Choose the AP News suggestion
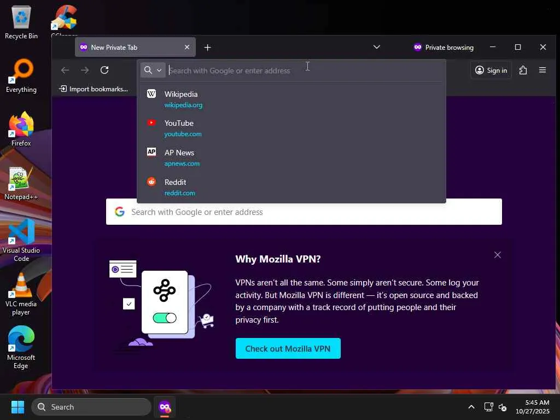The image size is (560, 420). pyautogui.click(x=291, y=157)
